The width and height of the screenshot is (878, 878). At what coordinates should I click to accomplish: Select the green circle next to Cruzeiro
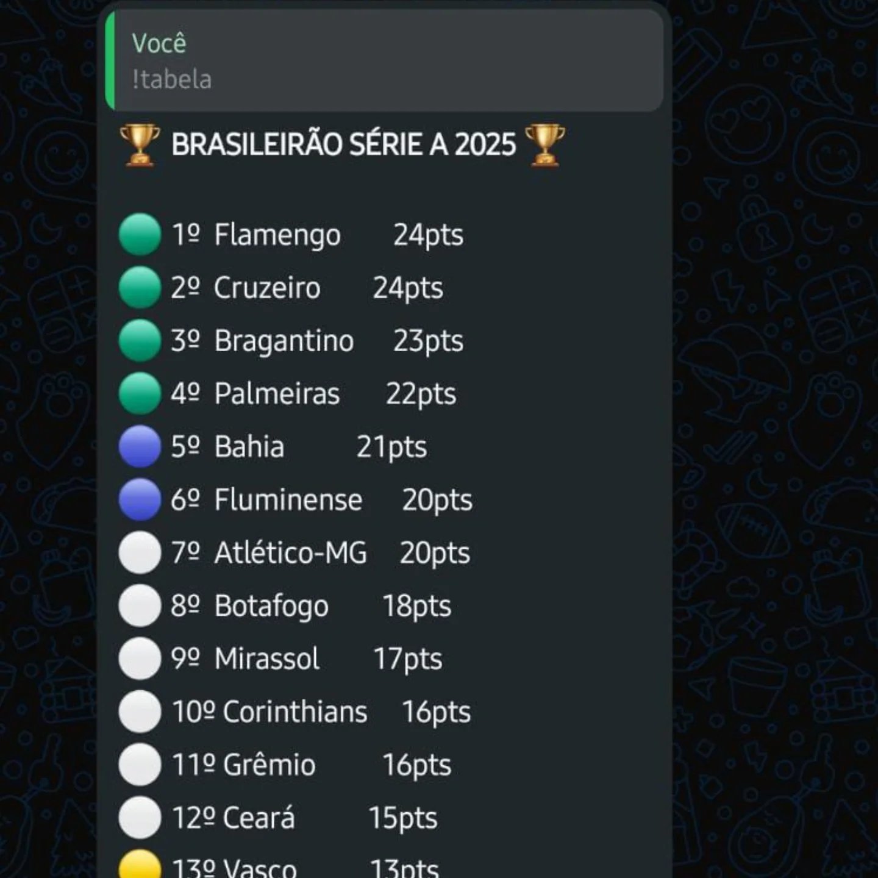pyautogui.click(x=140, y=287)
